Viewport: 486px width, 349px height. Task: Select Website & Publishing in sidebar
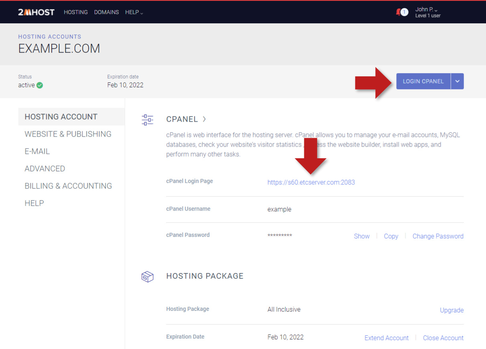click(x=68, y=134)
